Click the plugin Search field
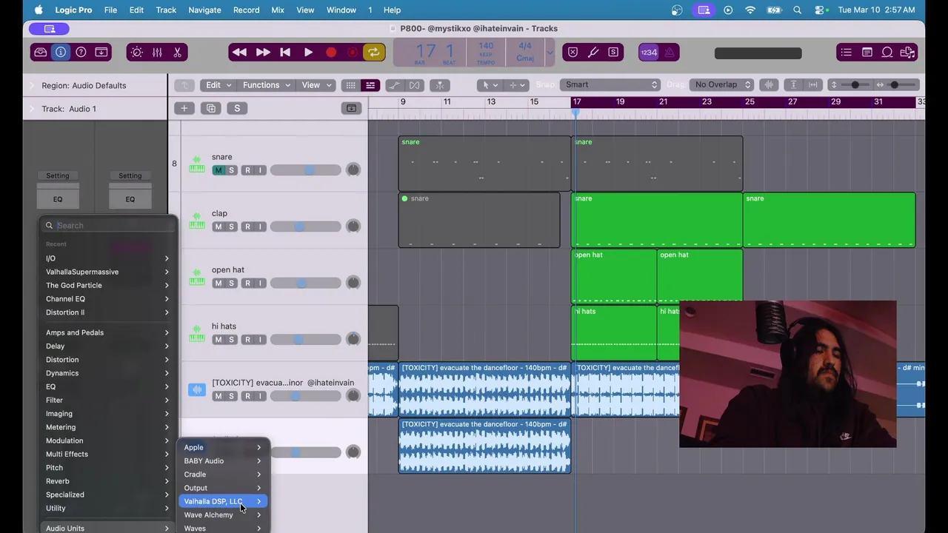The width and height of the screenshot is (948, 533). pos(108,225)
